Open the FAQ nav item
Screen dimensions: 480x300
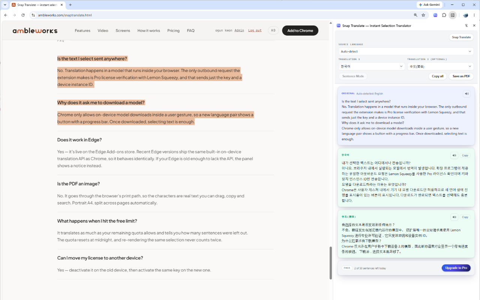(x=190, y=31)
